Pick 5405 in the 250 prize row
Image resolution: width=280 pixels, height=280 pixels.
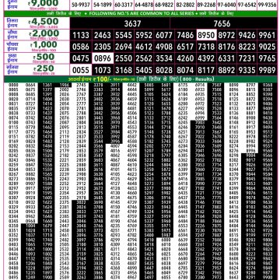point(144,70)
